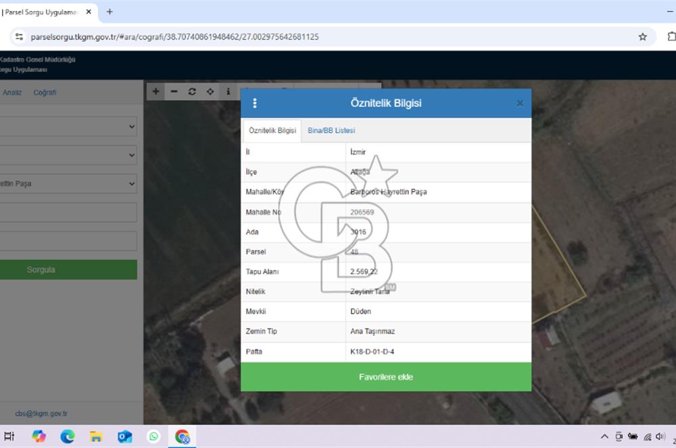Zoom in with the map plus icon
Viewport: 676px width, 448px height.
tap(155, 91)
